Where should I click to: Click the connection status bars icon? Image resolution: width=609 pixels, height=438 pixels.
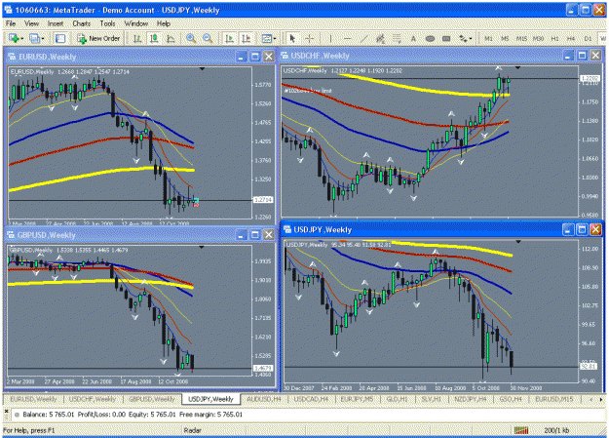(521, 430)
